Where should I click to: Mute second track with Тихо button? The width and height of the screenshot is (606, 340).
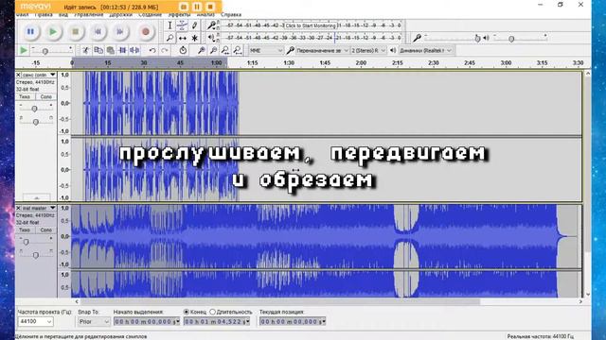(25, 230)
